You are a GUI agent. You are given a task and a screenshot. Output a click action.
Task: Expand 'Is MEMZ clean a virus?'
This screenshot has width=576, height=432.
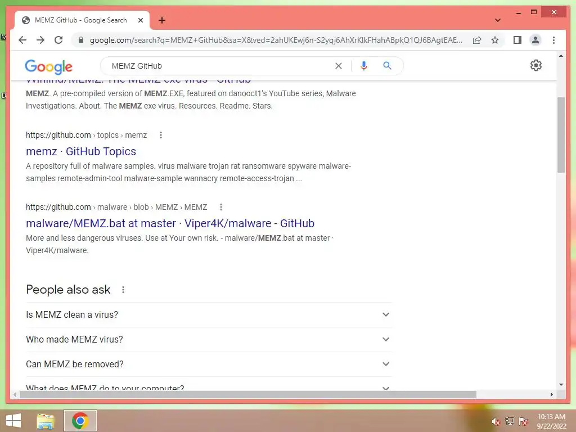pos(209,315)
